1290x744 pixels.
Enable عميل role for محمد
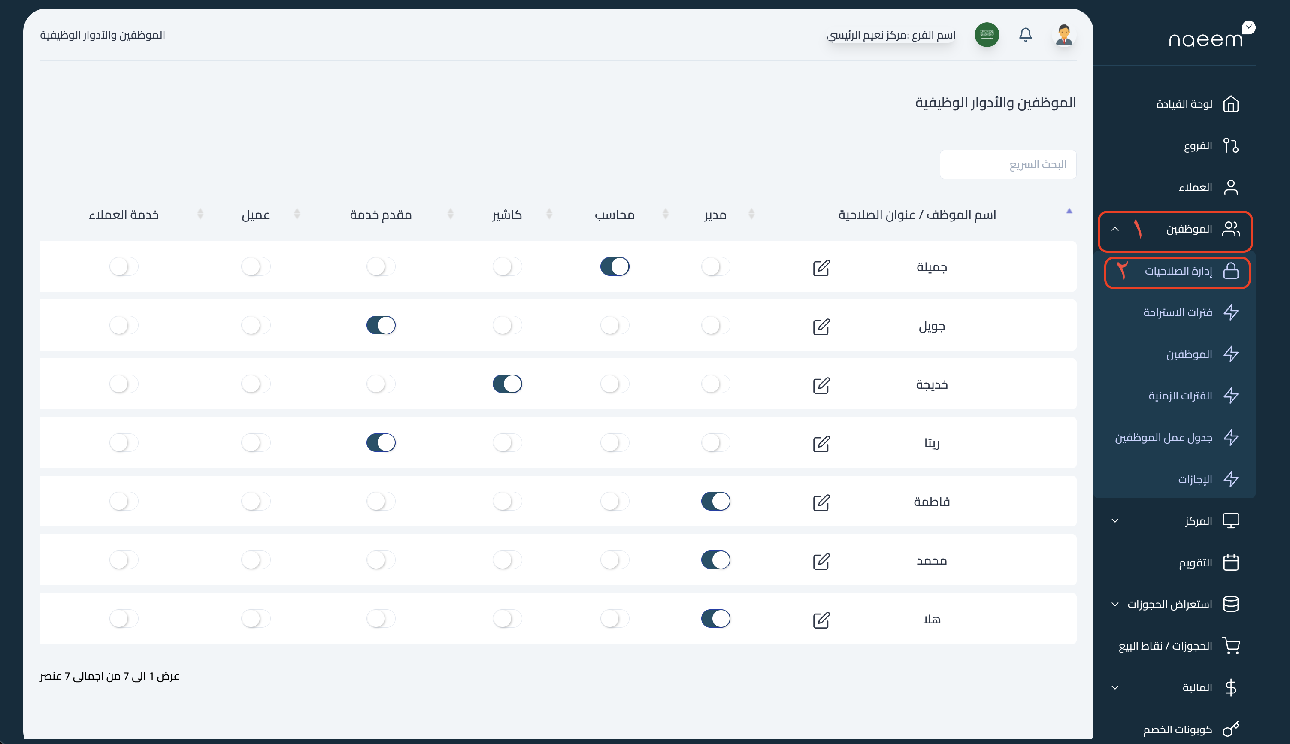[255, 560]
